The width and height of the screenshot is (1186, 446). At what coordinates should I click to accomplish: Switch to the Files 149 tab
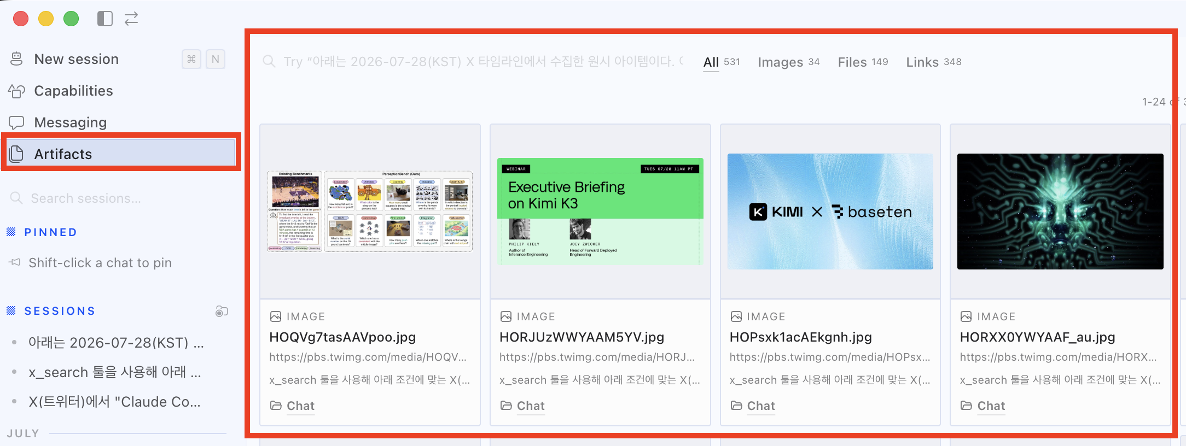pyautogui.click(x=863, y=62)
